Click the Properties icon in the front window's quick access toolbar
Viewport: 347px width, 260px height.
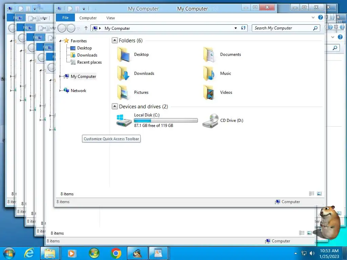(70, 9)
